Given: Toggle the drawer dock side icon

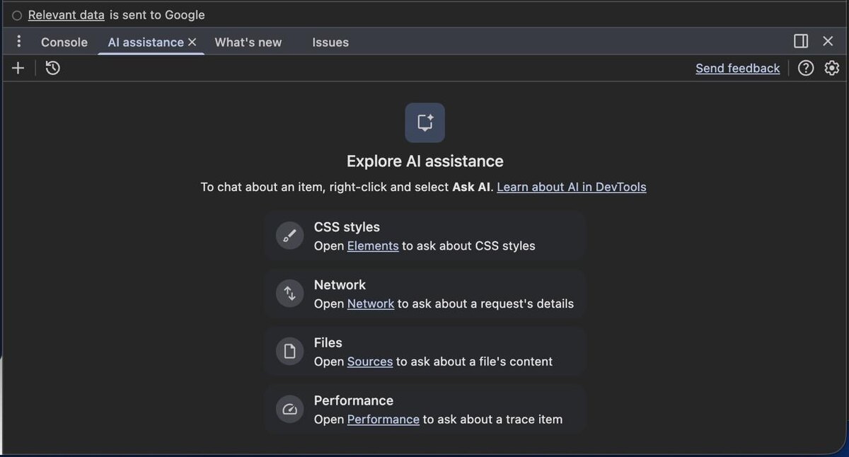Looking at the screenshot, I should 801,41.
